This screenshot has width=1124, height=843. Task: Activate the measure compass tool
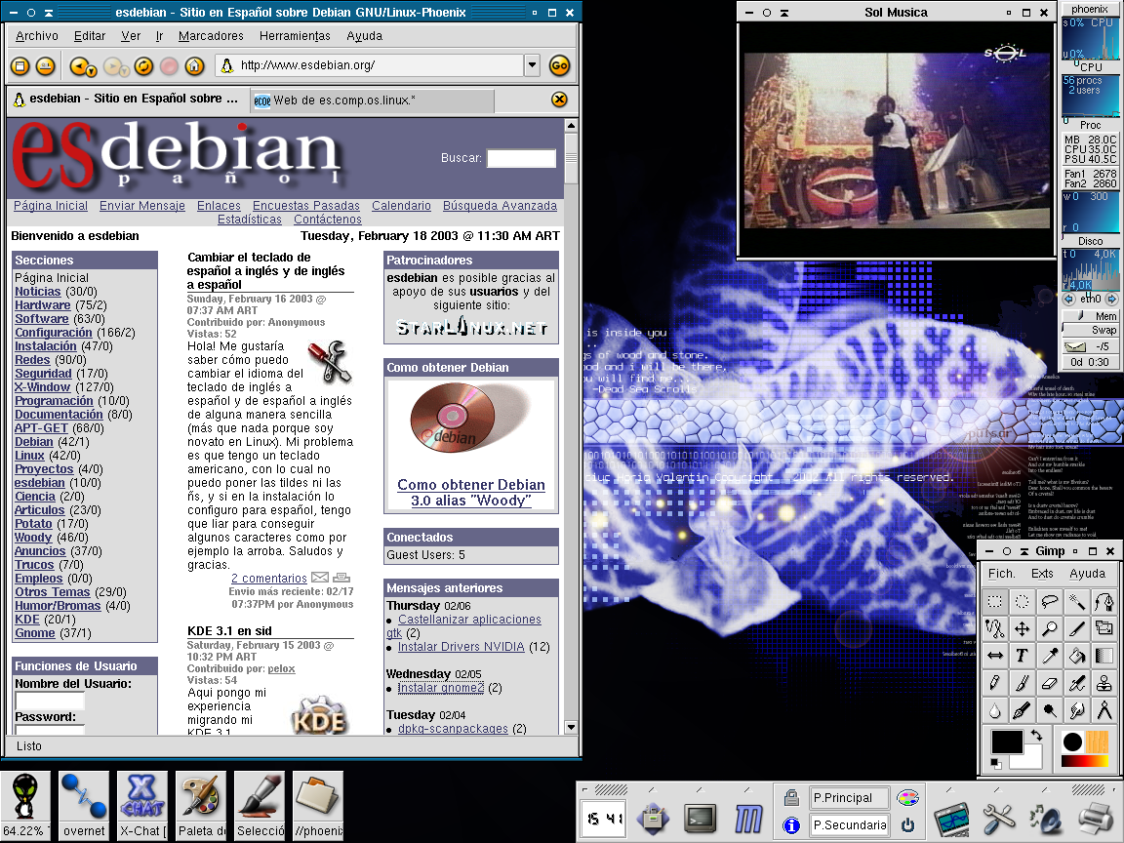click(x=1104, y=710)
